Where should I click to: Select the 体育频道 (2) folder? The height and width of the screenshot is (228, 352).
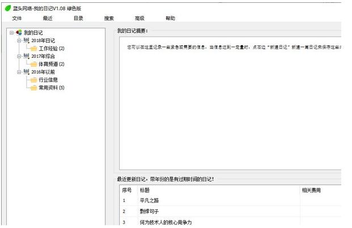pos(52,64)
